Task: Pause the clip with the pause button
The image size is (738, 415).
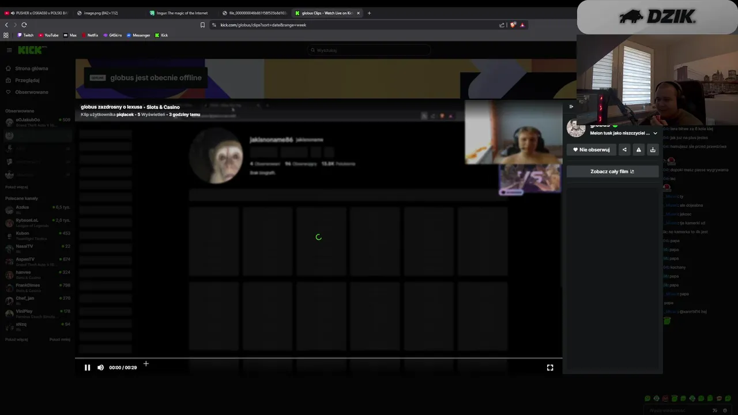Action: pos(87,367)
